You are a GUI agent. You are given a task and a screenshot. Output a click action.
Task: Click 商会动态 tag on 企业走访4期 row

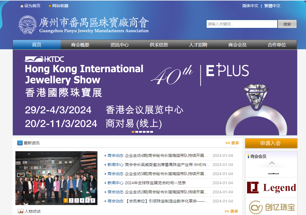[x=115, y=155]
